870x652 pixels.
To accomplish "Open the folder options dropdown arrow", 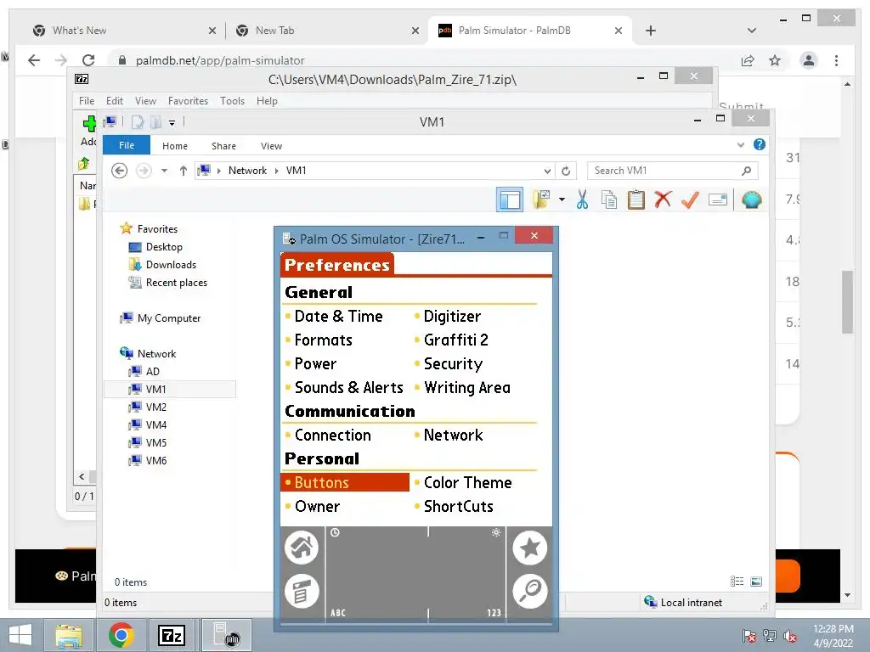I will pos(562,200).
